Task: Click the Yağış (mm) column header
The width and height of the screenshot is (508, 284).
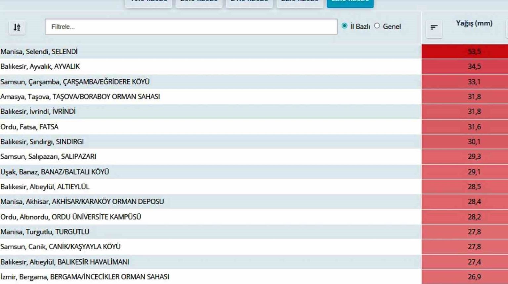Action: [474, 23]
